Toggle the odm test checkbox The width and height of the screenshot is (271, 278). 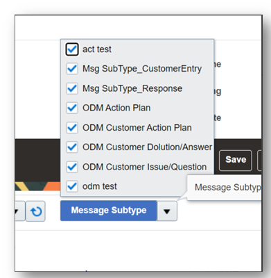[x=72, y=186]
